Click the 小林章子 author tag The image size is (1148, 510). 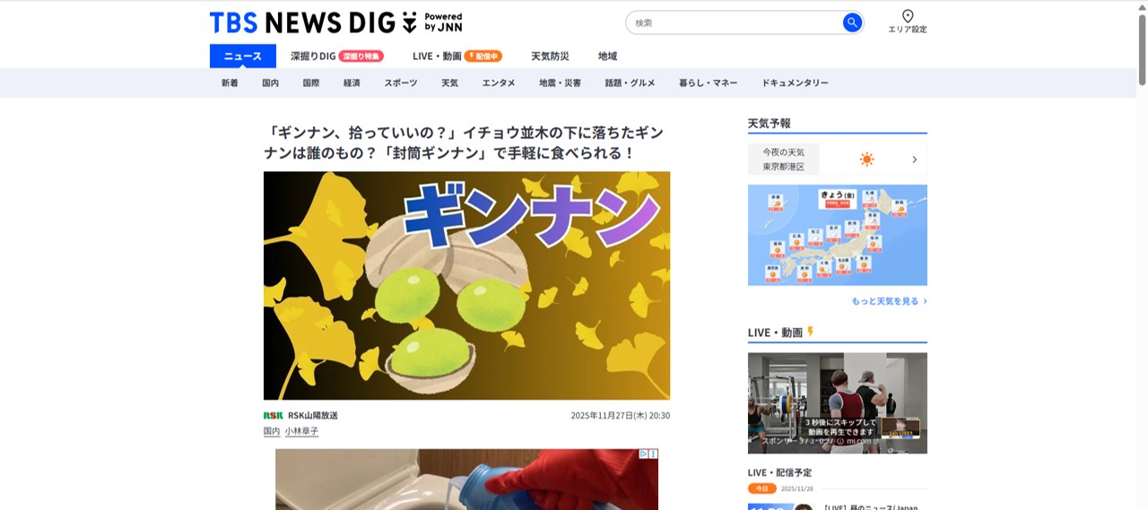click(x=302, y=431)
